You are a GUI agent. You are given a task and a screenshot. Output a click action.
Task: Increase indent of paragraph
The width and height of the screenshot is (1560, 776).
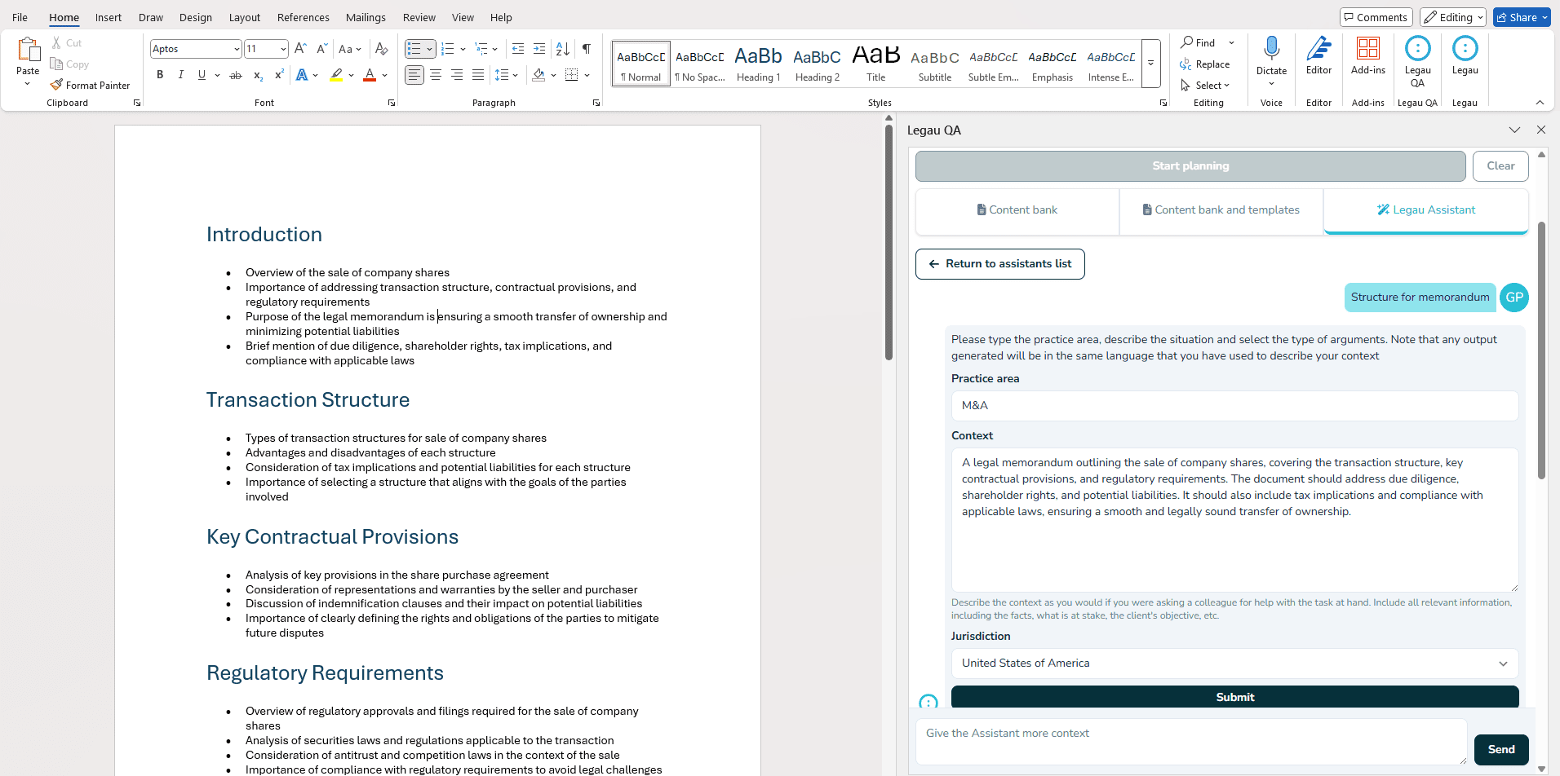point(539,49)
